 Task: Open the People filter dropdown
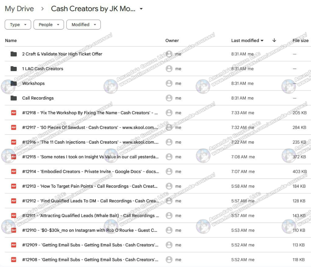pos(48,25)
